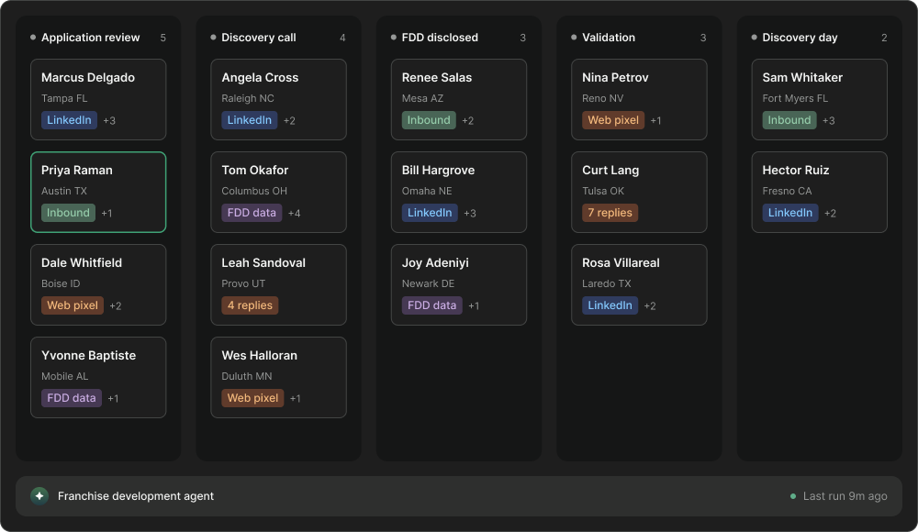Click the Franchise development agent label
The width and height of the screenshot is (918, 532).
(136, 495)
